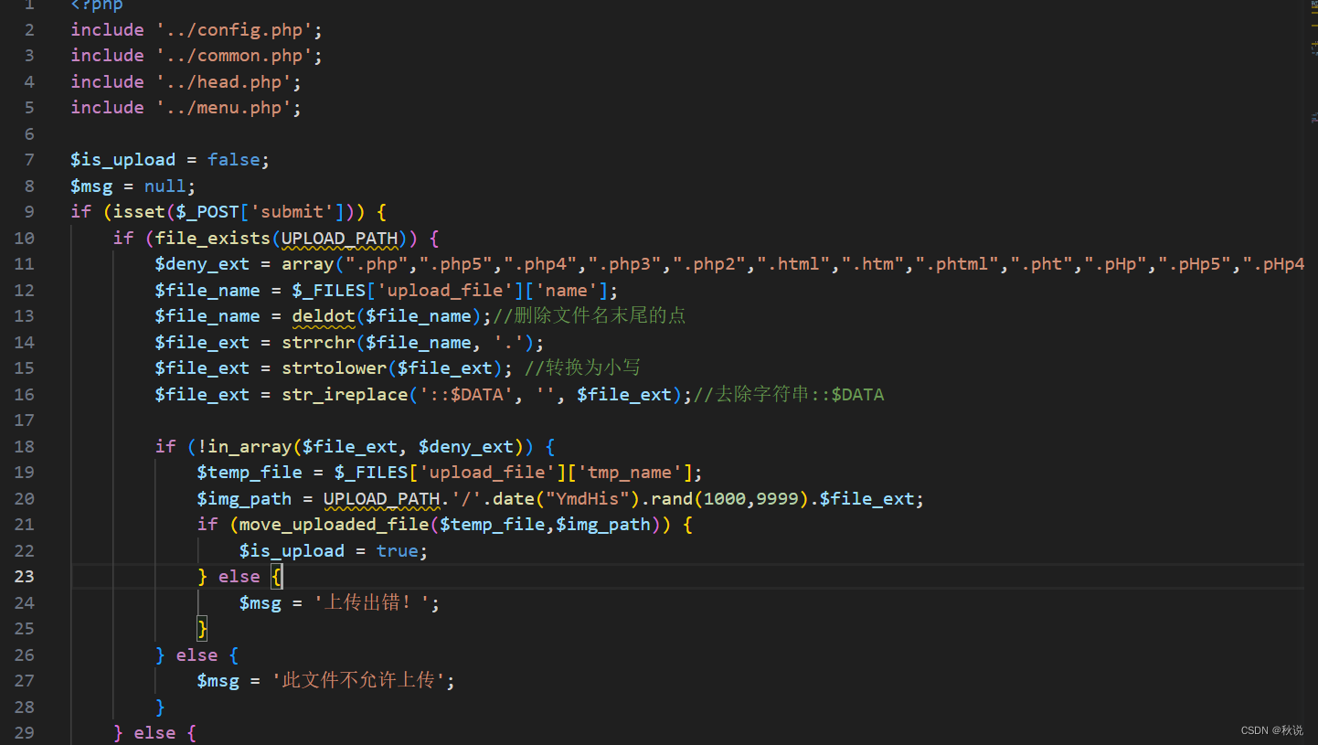
Task: Click the array keyword on line 11
Action: pyautogui.click(x=308, y=264)
